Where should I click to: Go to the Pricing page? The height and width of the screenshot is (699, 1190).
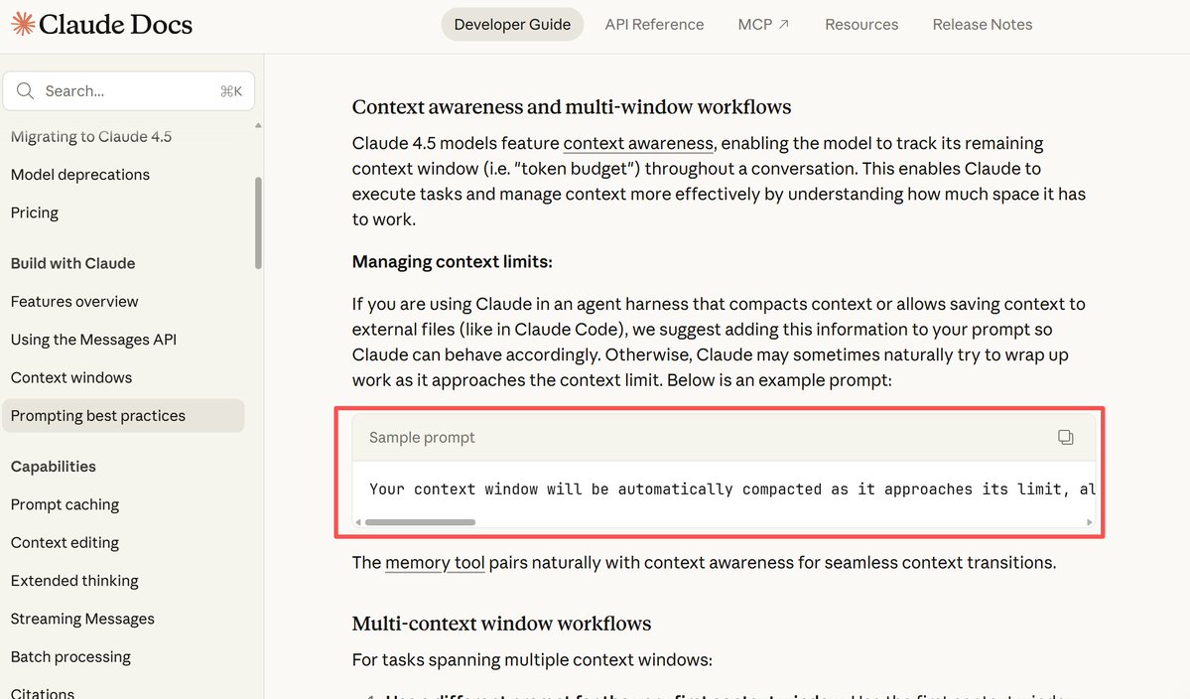coord(34,212)
